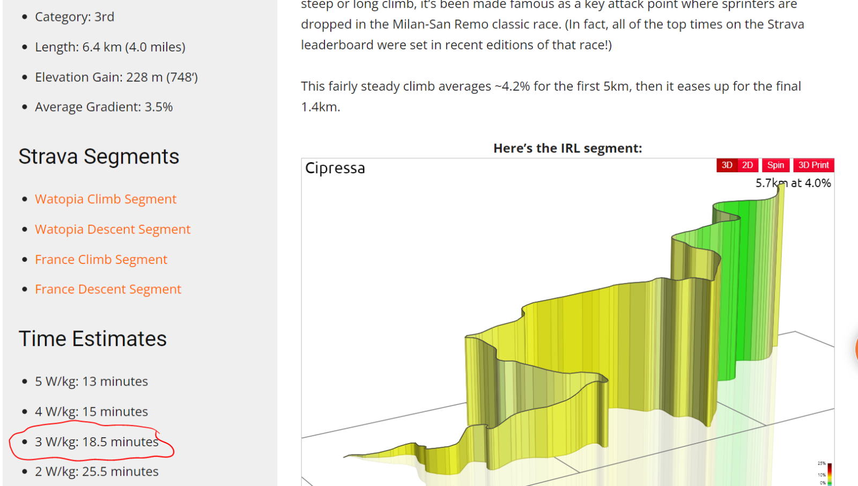
Task: Toggle Spin on the Cipressa model
Action: tap(775, 165)
